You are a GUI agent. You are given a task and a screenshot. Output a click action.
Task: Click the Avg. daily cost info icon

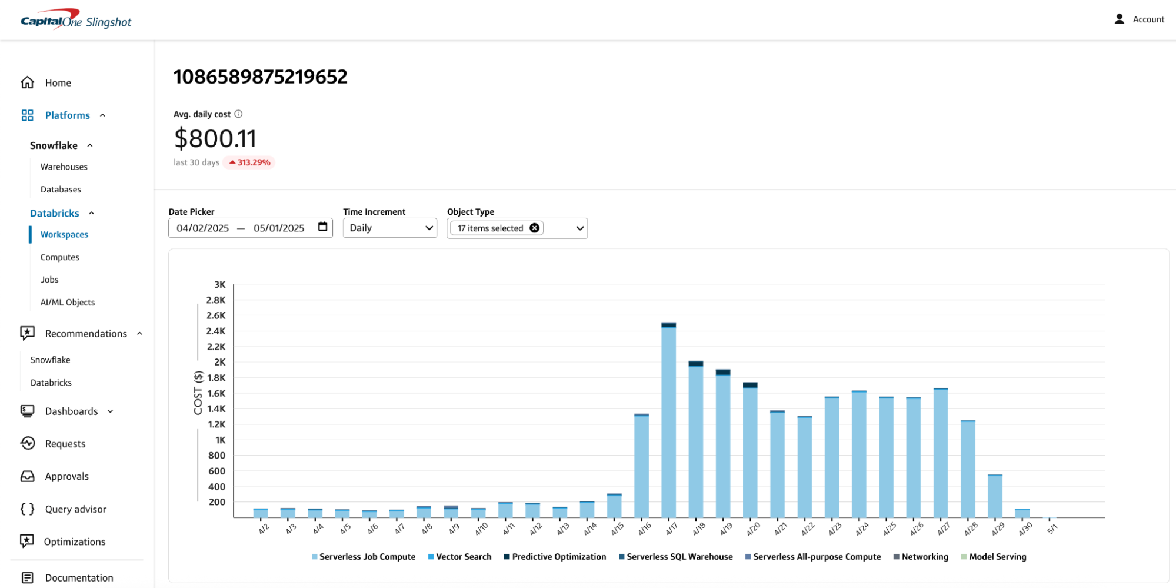point(238,114)
